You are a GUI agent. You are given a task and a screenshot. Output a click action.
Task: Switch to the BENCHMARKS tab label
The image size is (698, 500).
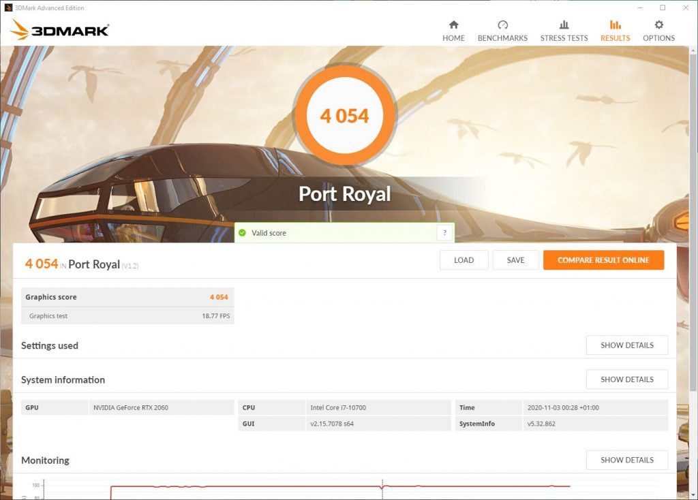point(502,38)
